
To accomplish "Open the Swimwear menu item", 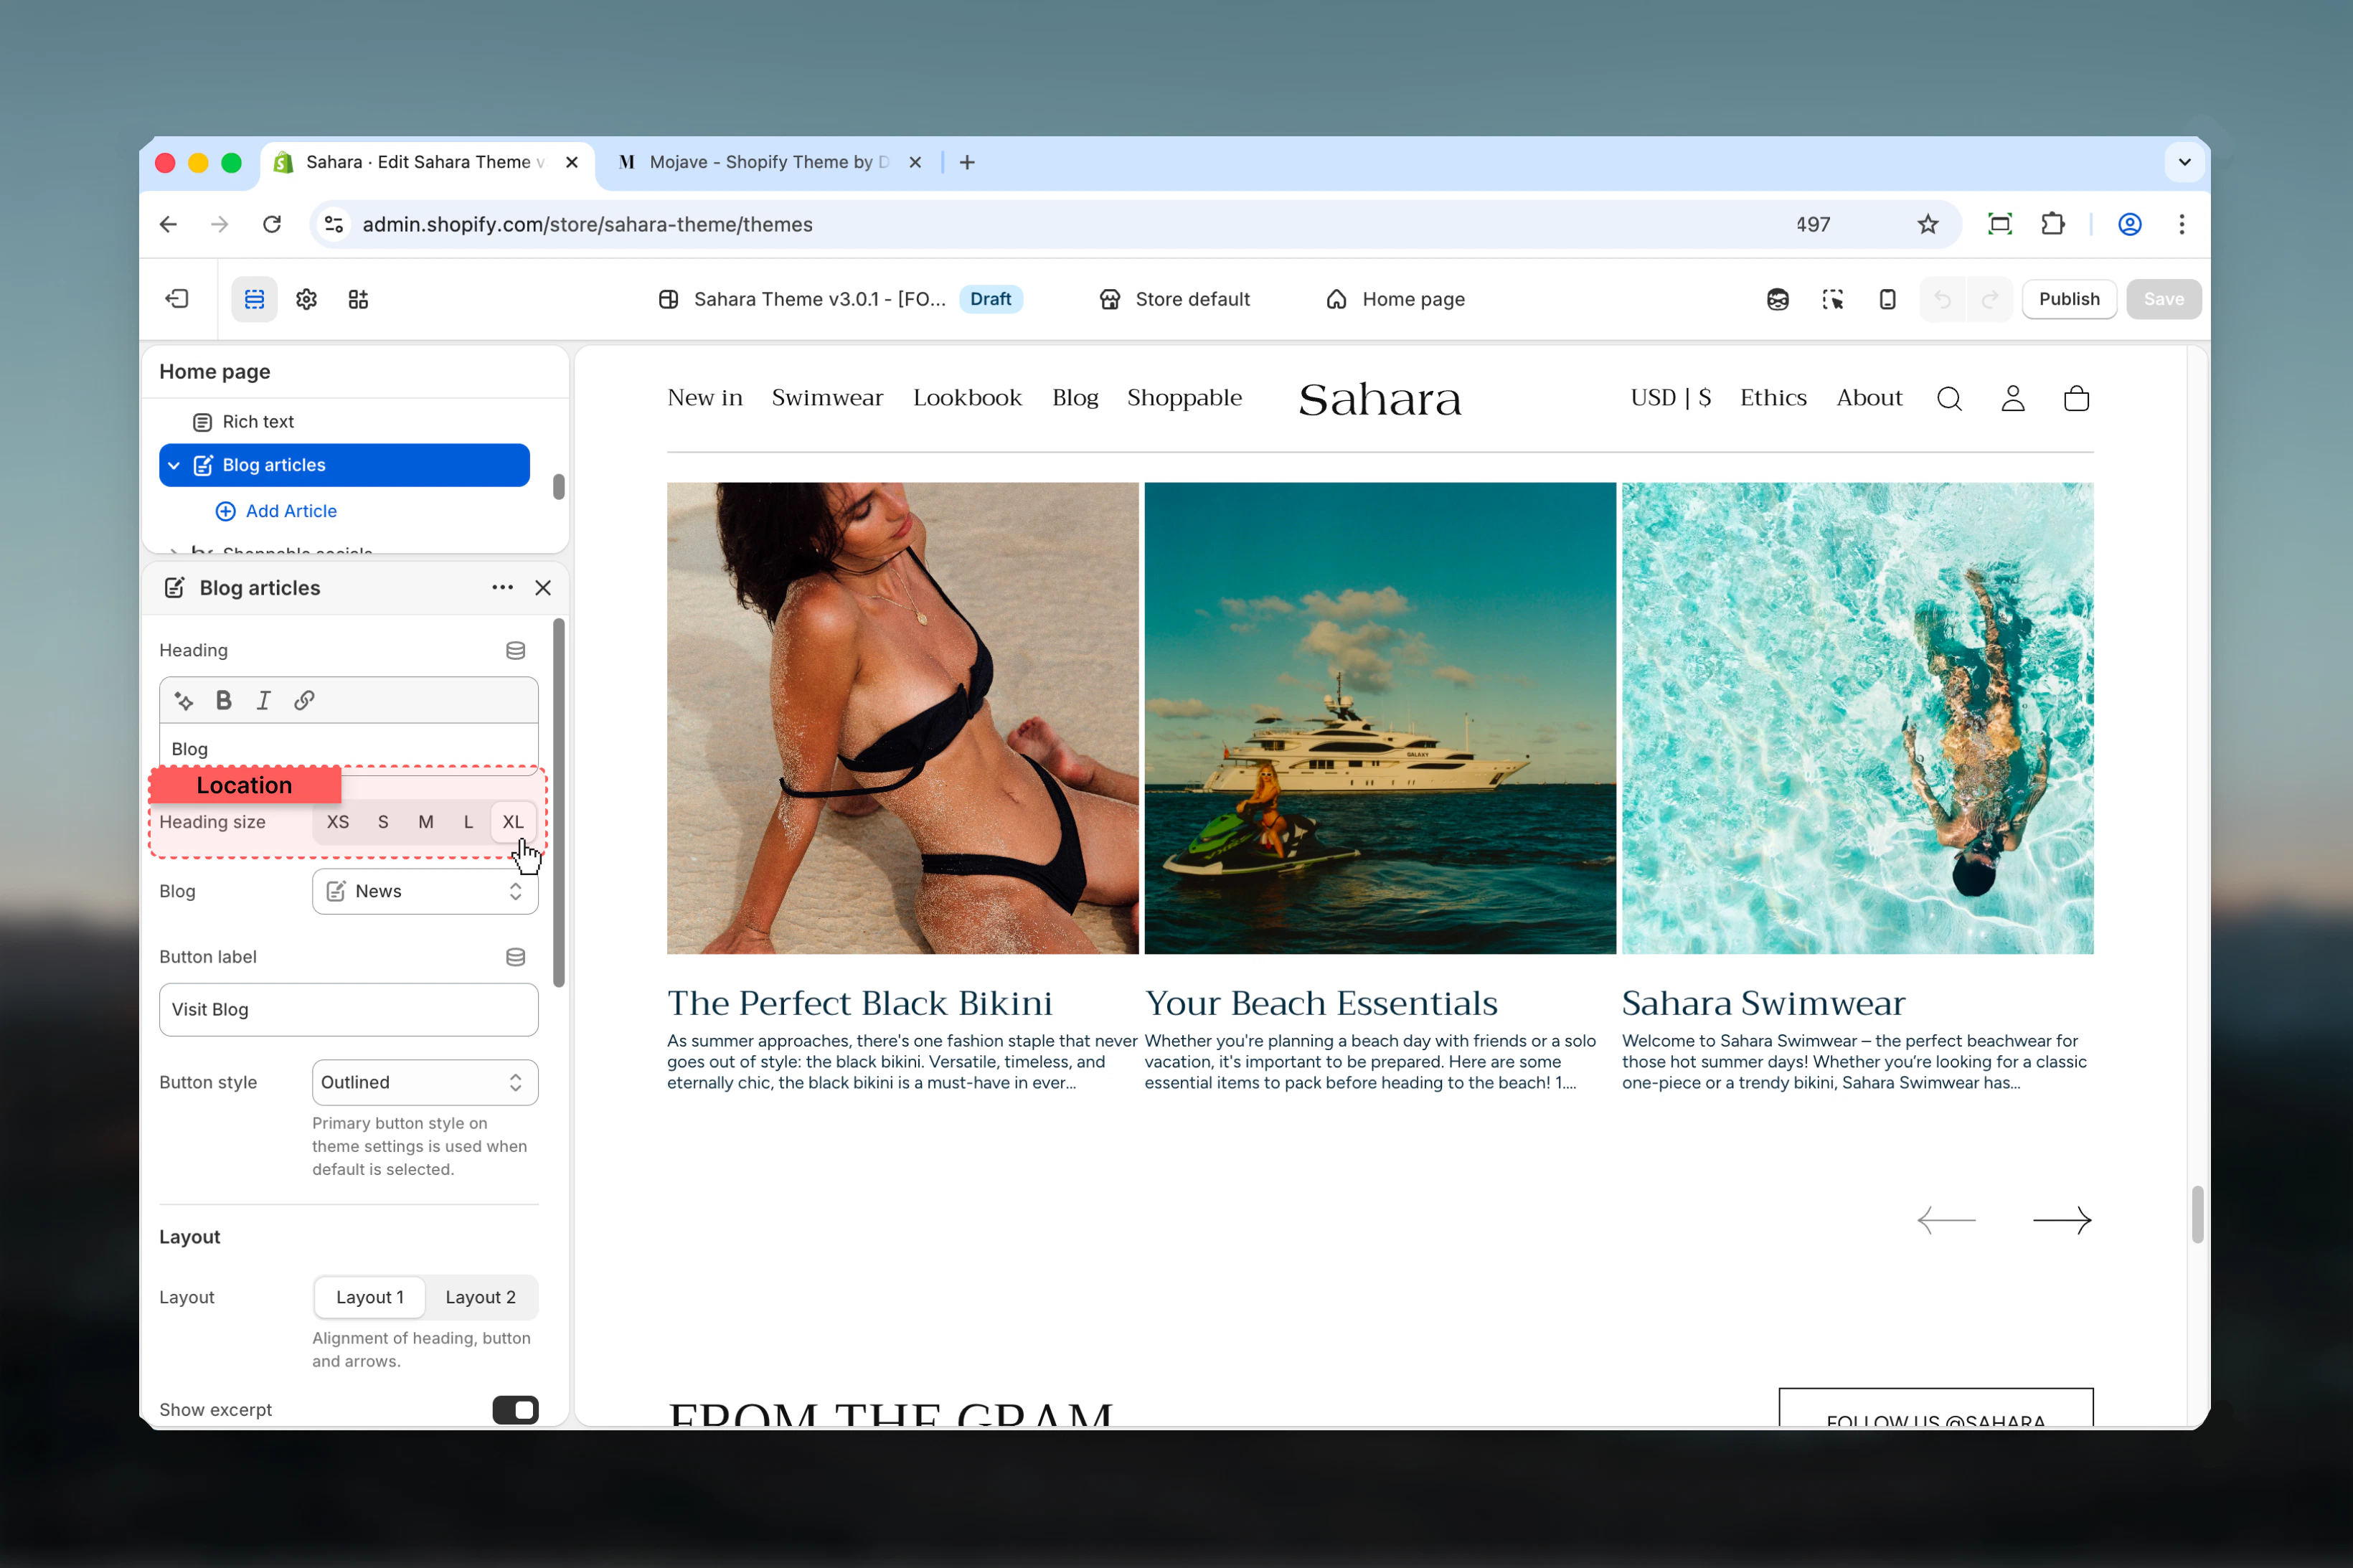I will click(827, 398).
